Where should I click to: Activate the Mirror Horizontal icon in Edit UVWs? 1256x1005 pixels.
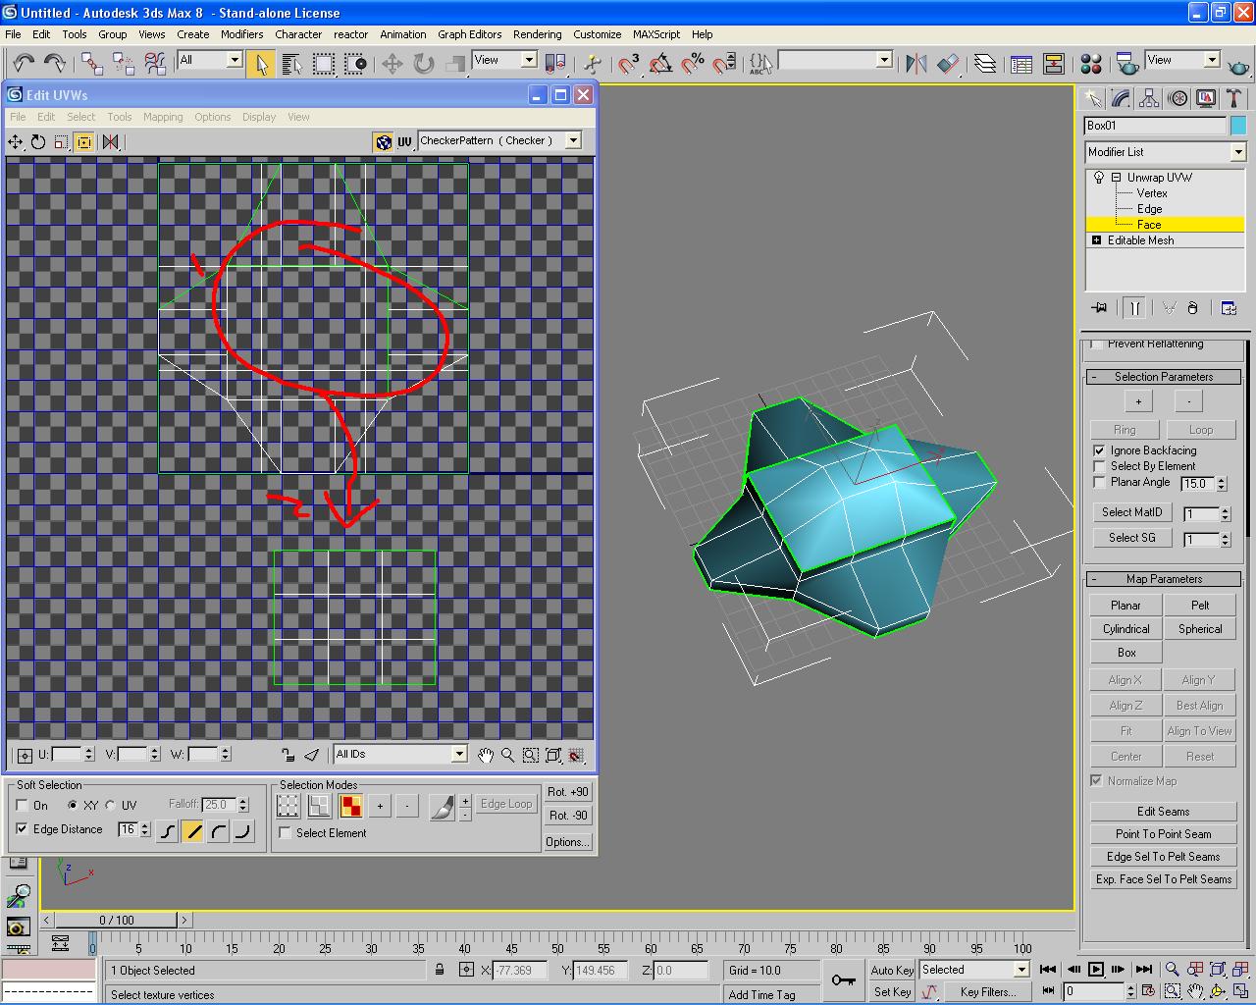pos(111,142)
